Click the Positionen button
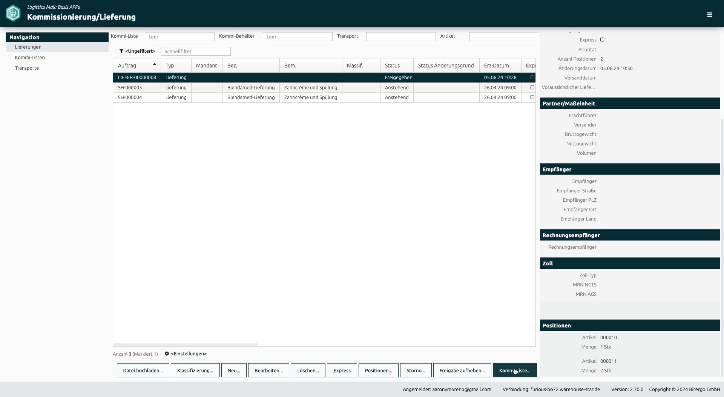The image size is (724, 397). [379, 370]
